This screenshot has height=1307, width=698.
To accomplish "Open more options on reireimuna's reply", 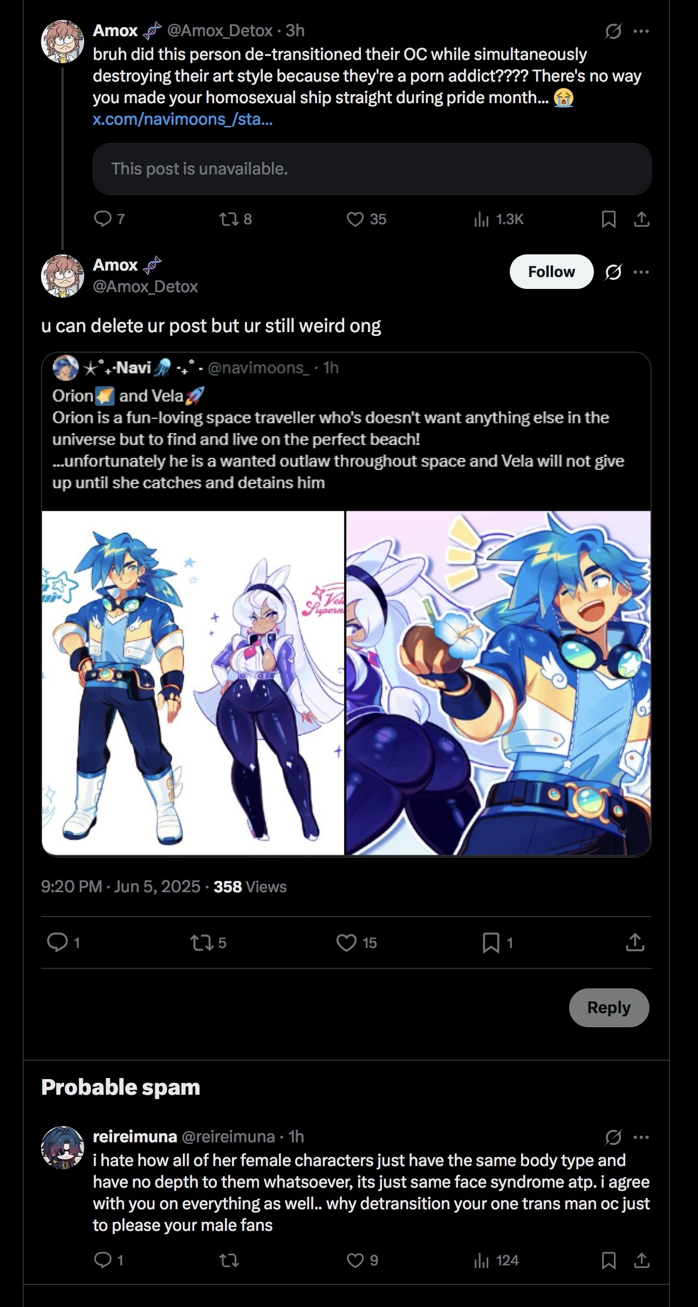I will (x=641, y=1136).
